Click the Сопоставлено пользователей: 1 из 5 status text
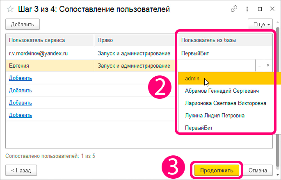Image resolution: width=281 pixels, height=180 pixels. (50, 156)
